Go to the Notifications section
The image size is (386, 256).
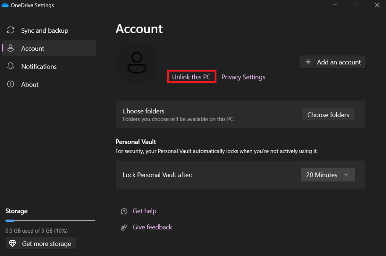[x=49, y=66]
